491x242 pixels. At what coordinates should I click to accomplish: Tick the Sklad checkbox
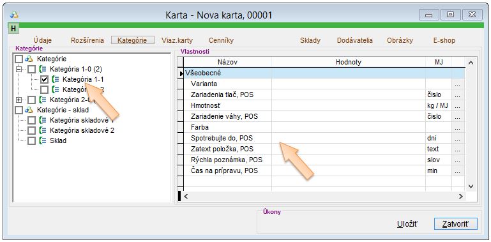click(31, 140)
